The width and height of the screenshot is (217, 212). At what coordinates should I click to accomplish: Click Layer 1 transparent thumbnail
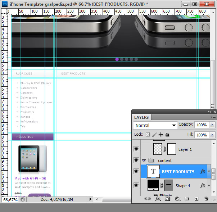[x=158, y=149]
